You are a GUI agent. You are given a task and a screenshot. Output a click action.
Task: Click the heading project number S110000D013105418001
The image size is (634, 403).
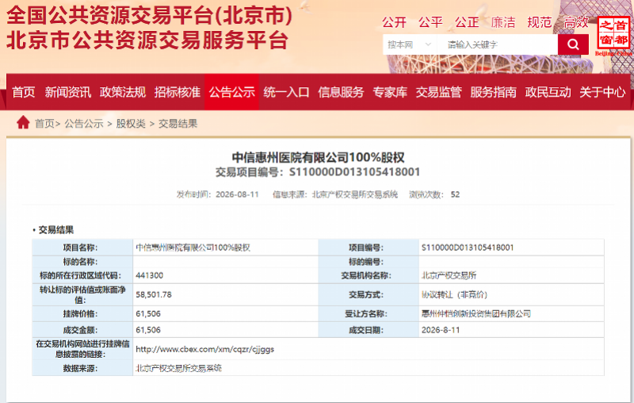(354, 172)
